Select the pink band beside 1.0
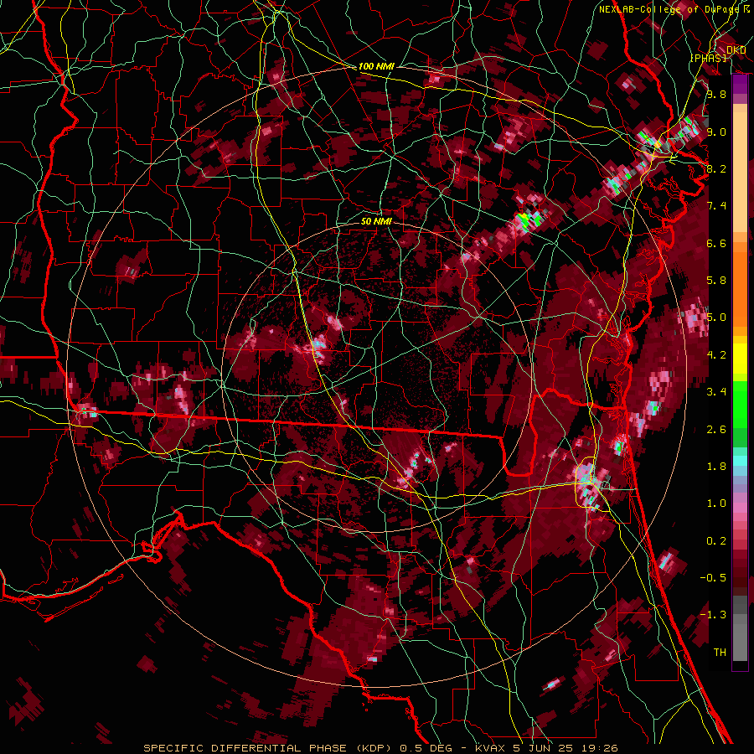Viewport: 754px width, 754px height. (740, 508)
